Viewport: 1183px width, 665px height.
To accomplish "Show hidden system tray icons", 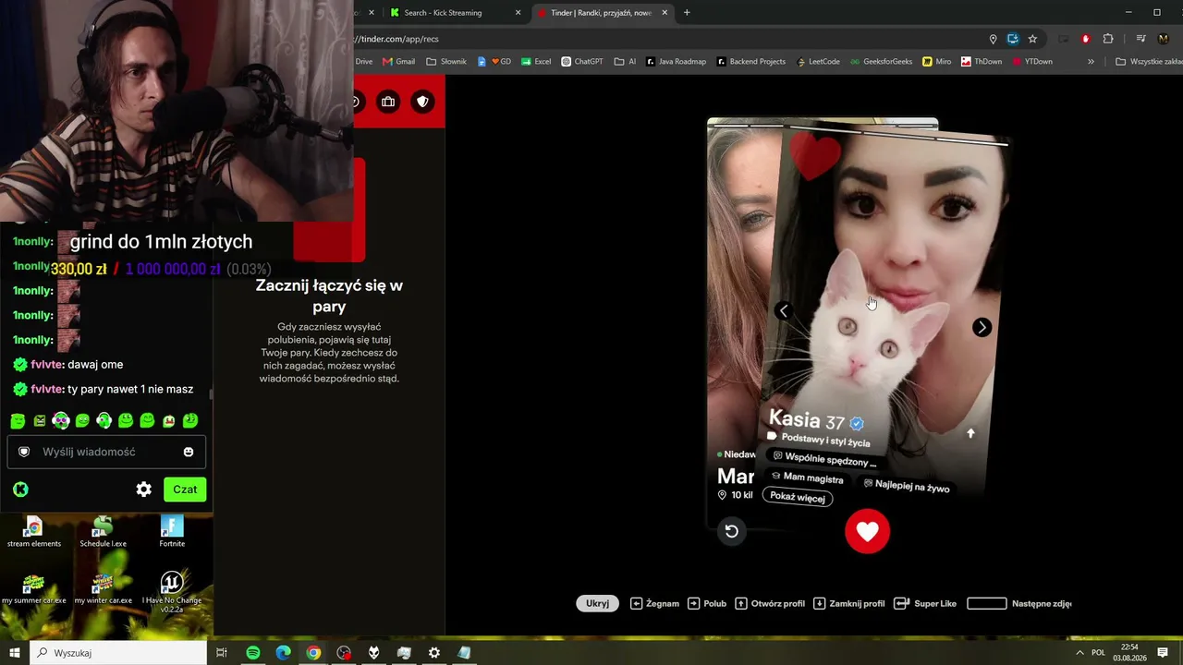I will pos(1079,652).
